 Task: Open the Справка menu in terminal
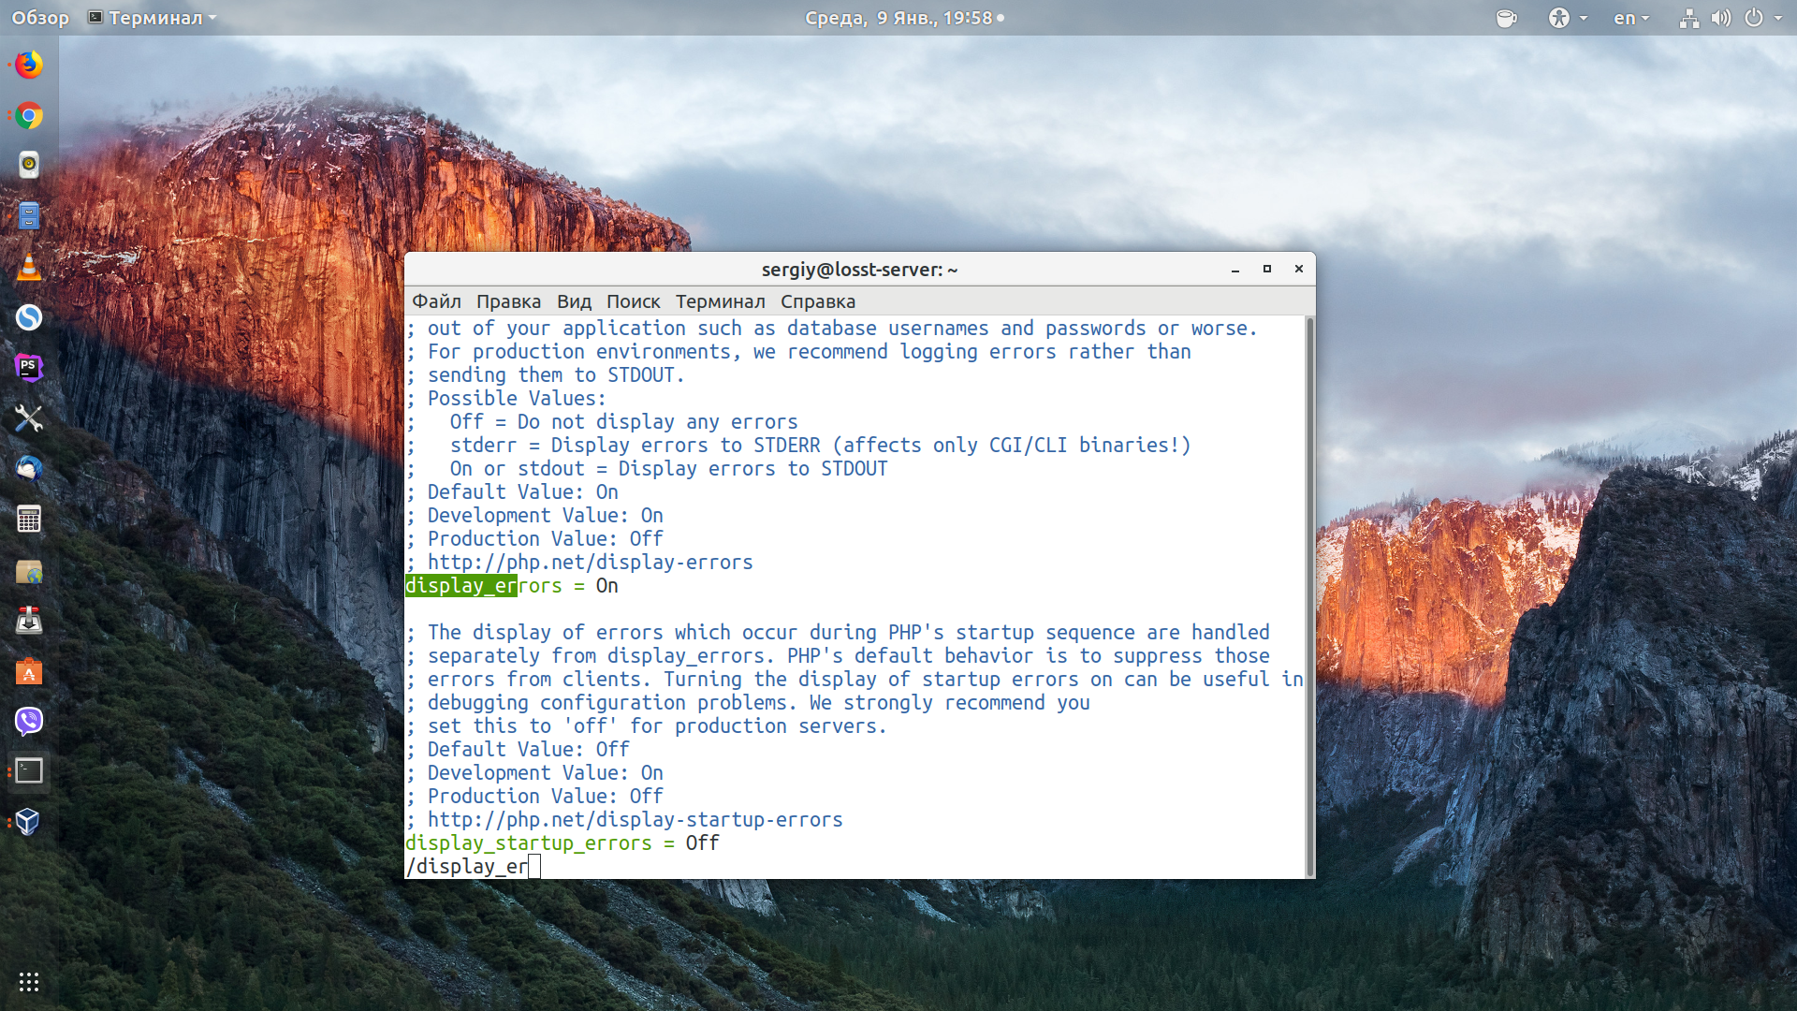(818, 301)
